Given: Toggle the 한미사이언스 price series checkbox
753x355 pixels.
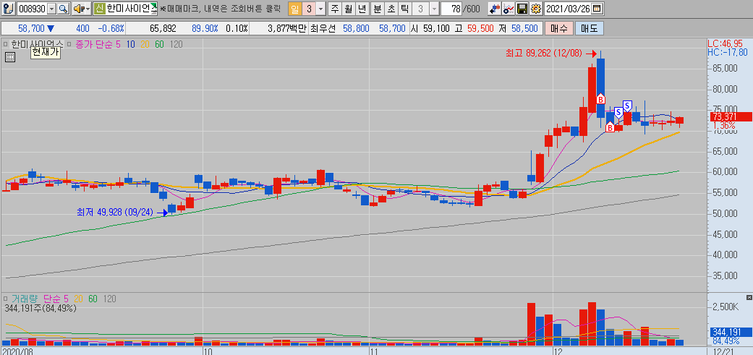Looking at the screenshot, I should [6, 44].
